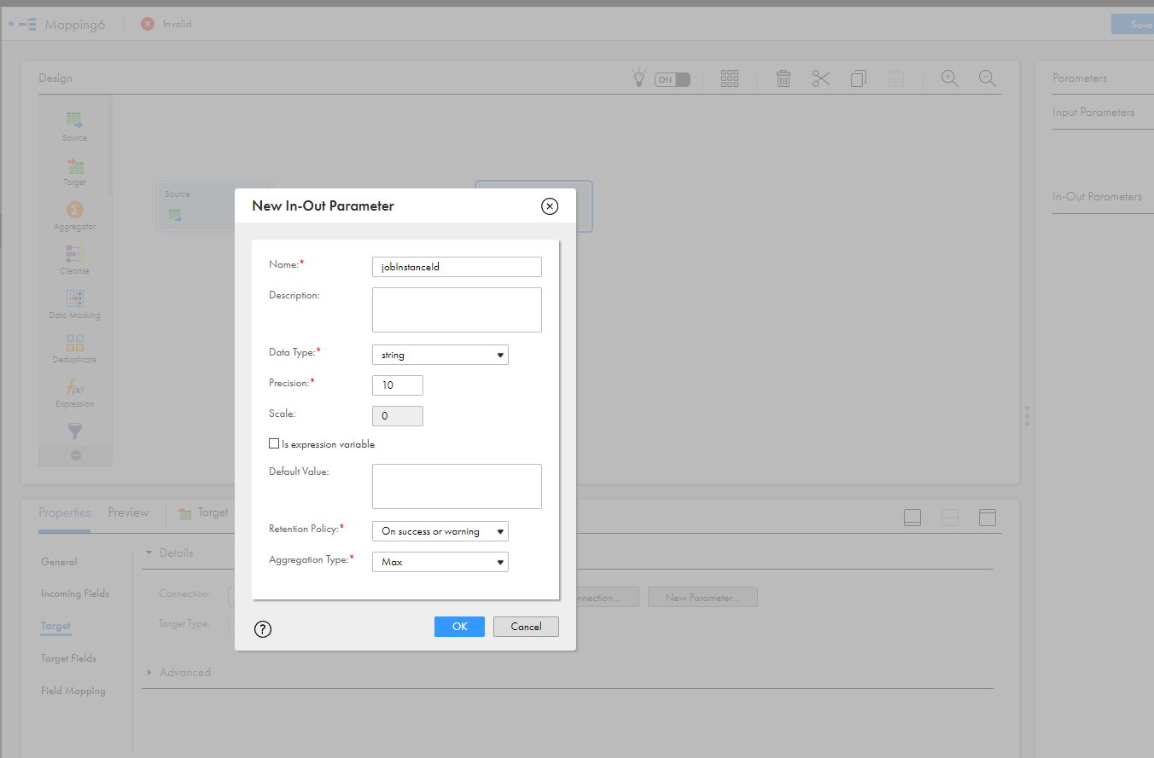Screen dimensions: 1154x758
Task: Select the Cleanse transformation icon
Action: point(74,254)
